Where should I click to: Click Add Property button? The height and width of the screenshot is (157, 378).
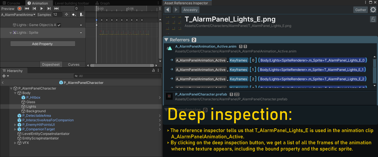[43, 44]
